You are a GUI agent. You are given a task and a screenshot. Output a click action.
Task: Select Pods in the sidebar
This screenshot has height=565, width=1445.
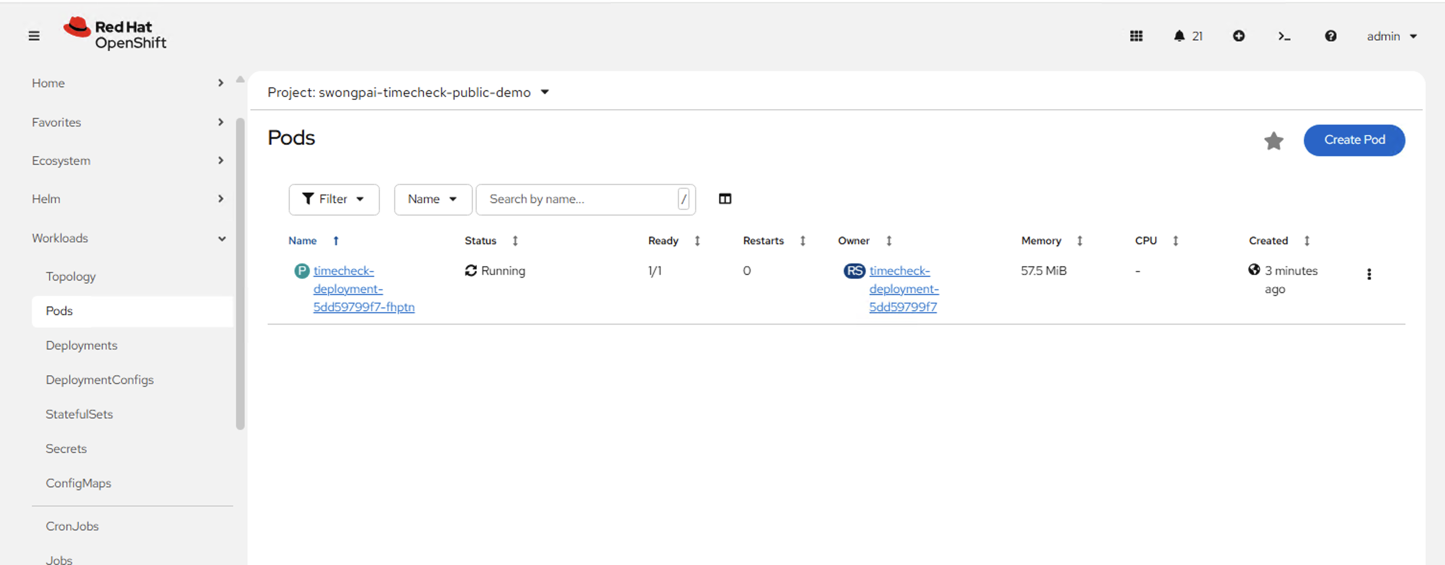[132, 311]
